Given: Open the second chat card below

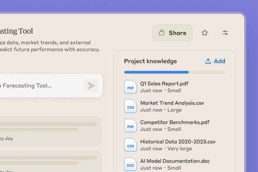Looking at the screenshot, I should point(47,161).
